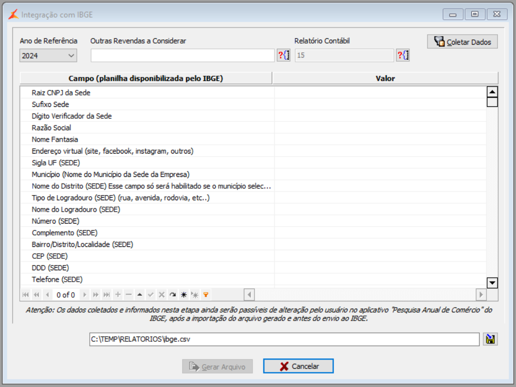Refresh data with curved arrow icon
516x387 pixels.
click(173, 295)
